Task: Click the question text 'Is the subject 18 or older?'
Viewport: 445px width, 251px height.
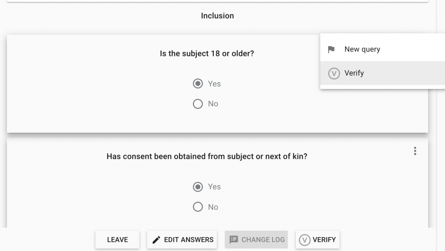Action: 207,53
